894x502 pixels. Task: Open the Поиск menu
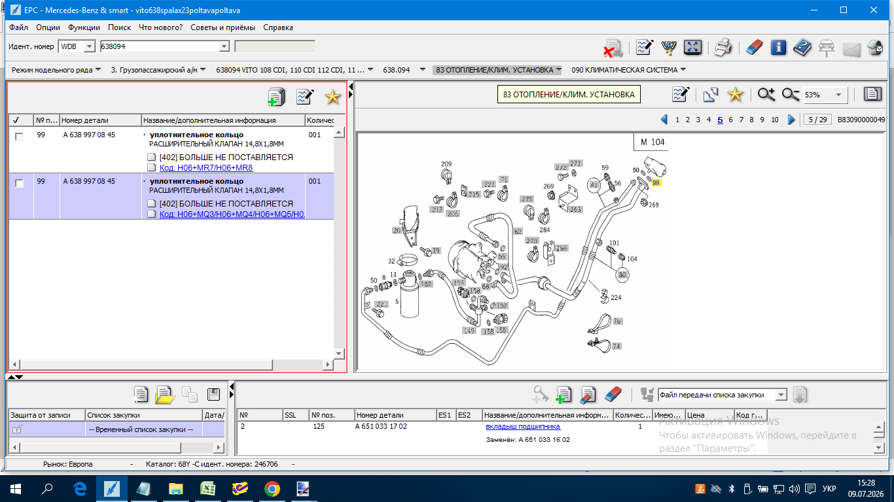pyautogui.click(x=119, y=27)
